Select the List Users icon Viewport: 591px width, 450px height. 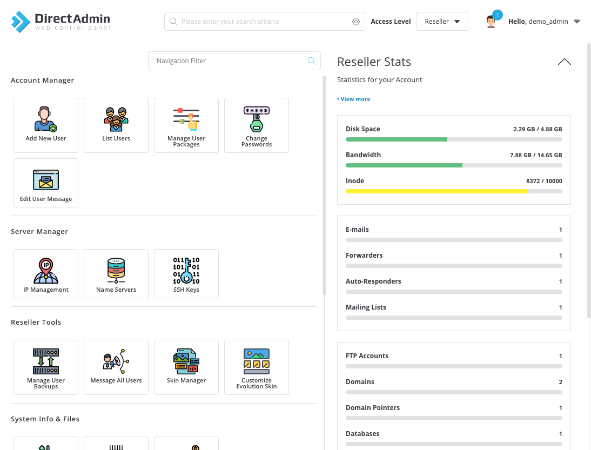coord(116,125)
